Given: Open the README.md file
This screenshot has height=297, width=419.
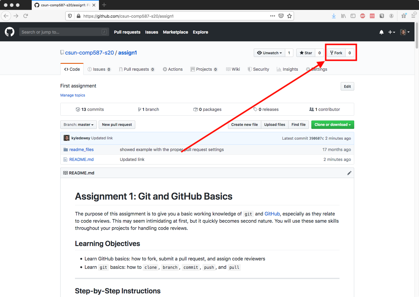Looking at the screenshot, I should point(81,159).
